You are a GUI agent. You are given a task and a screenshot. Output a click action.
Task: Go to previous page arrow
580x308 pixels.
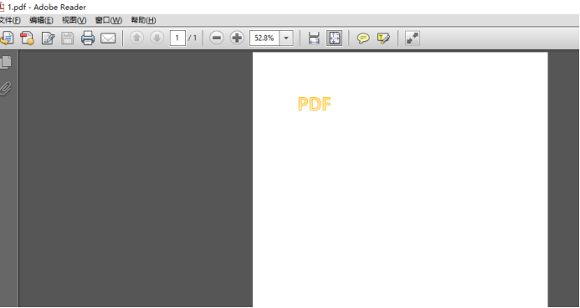pyautogui.click(x=136, y=38)
